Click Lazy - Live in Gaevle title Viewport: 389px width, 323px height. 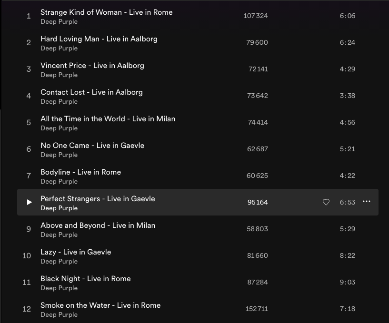tap(76, 252)
